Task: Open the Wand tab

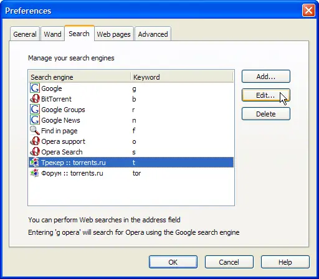Action: (52, 34)
